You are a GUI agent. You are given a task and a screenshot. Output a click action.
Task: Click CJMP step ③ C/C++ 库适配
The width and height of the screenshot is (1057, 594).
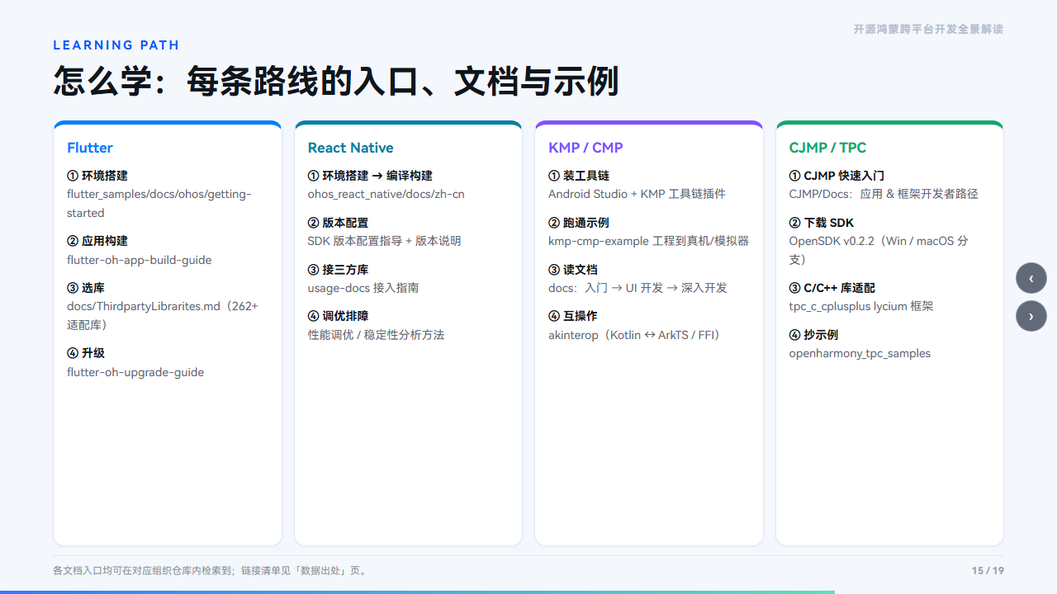click(832, 288)
